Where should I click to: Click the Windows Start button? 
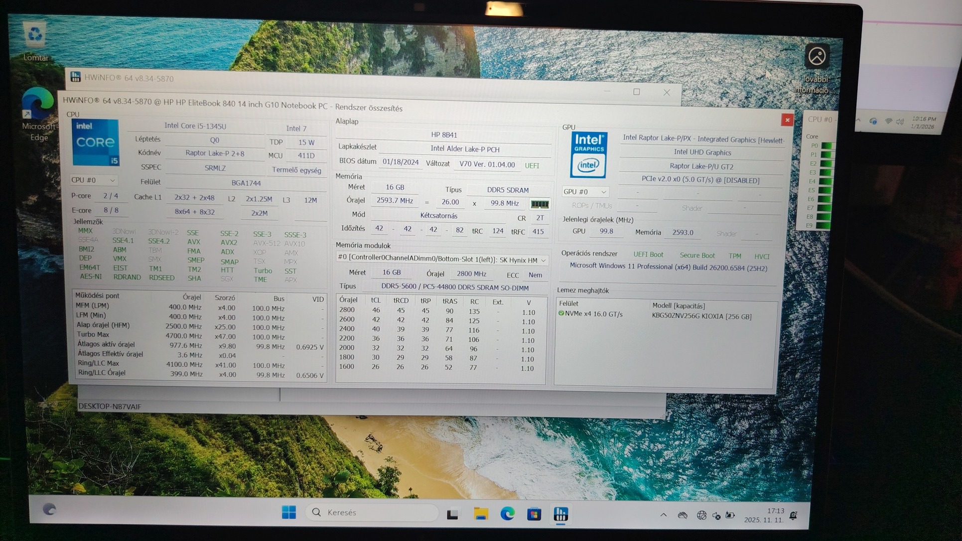pyautogui.click(x=289, y=512)
